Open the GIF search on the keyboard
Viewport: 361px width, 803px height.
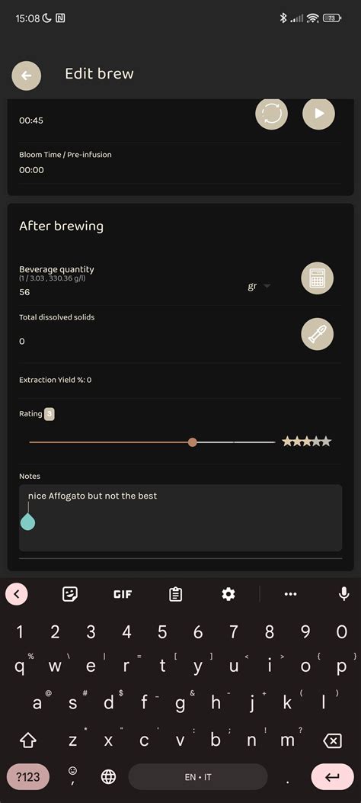coord(122,594)
